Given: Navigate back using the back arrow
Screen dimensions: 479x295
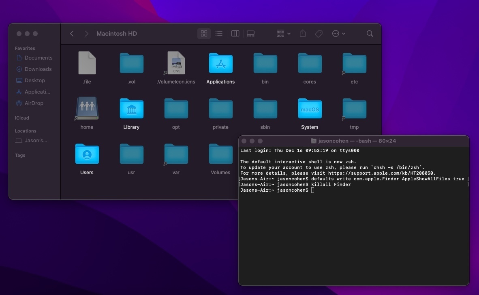Looking at the screenshot, I should pyautogui.click(x=72, y=34).
